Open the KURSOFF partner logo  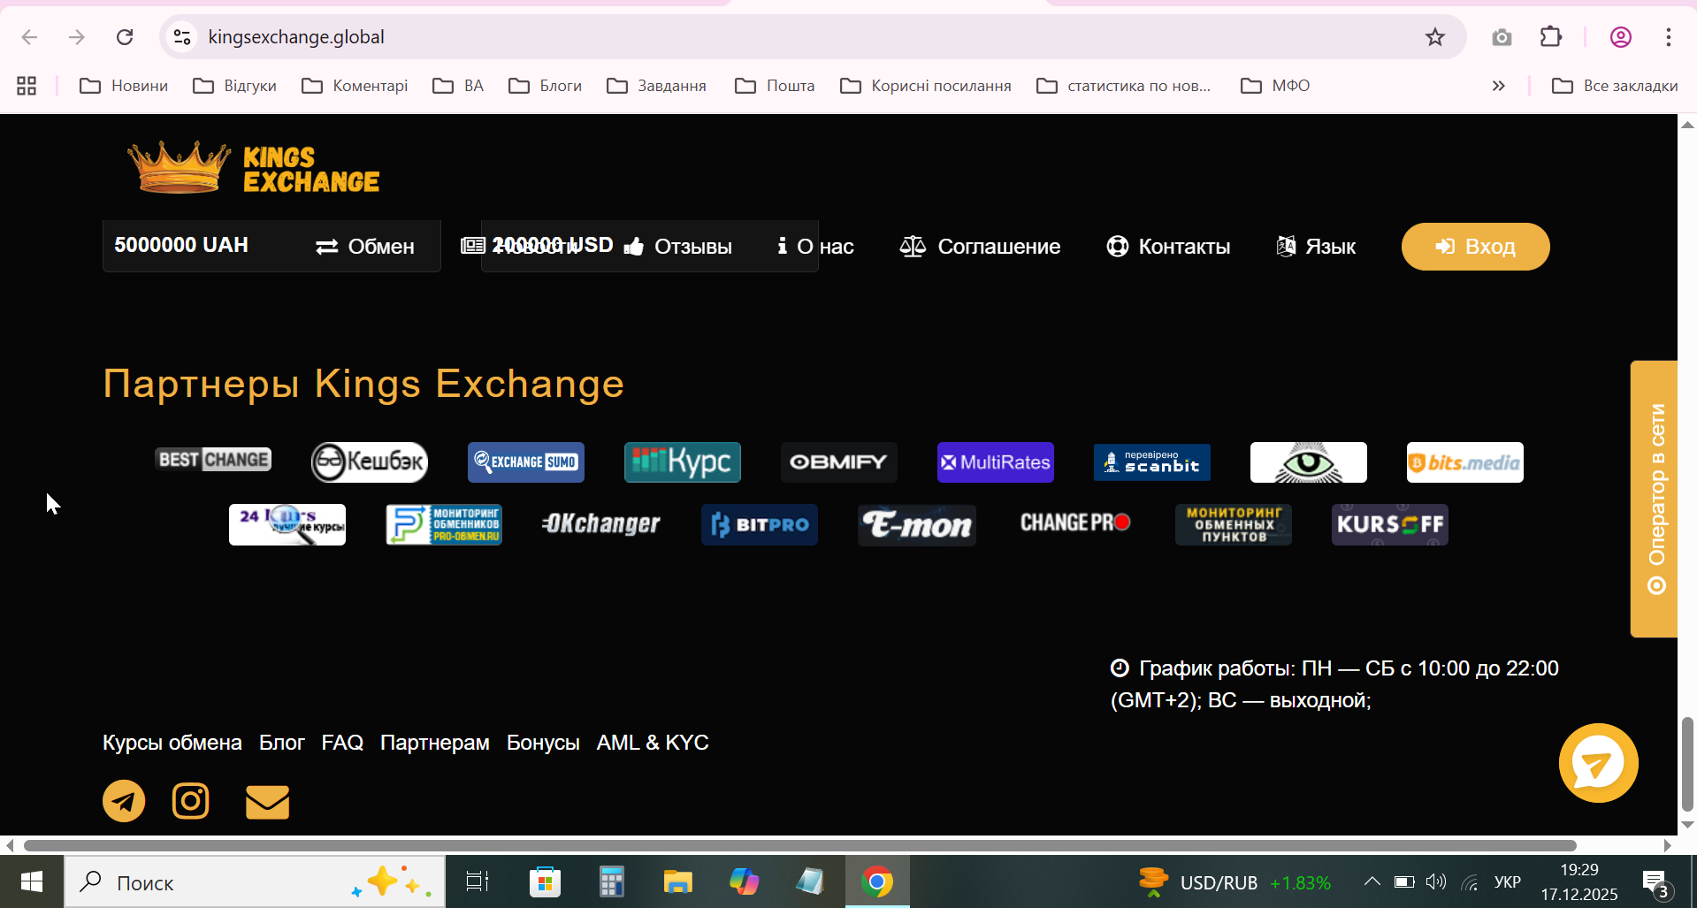coord(1390,524)
